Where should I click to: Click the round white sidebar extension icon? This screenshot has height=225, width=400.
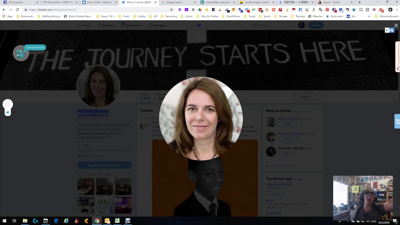pos(8,104)
